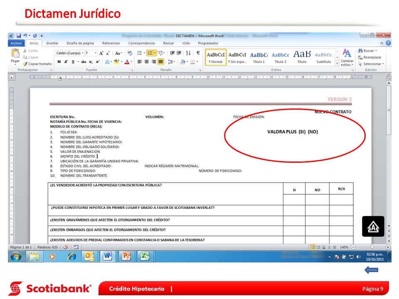Click the clear formatting icon
Viewport: 399px width, 299px height.
pyautogui.click(x=130, y=53)
